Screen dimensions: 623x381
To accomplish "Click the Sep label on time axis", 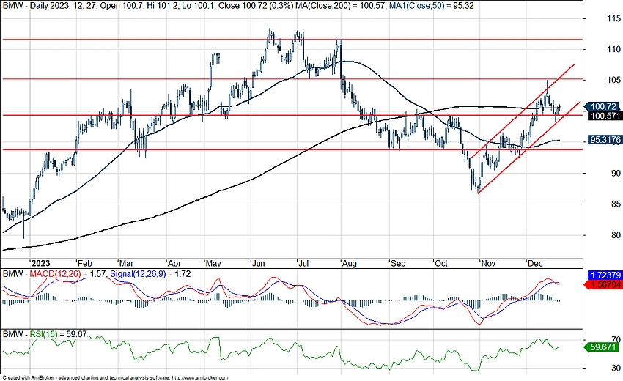I will 398,263.
